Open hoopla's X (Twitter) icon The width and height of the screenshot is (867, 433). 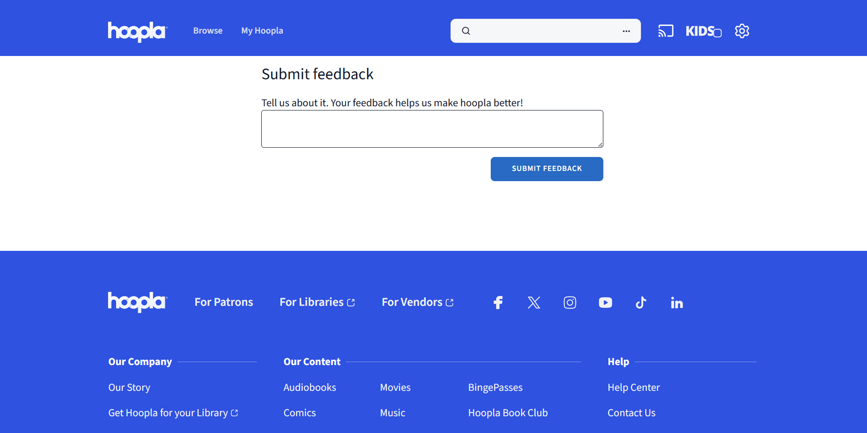tap(534, 302)
